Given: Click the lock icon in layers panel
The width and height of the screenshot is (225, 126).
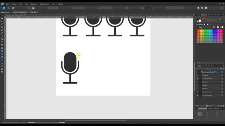Looking at the screenshot, I should (223, 69).
